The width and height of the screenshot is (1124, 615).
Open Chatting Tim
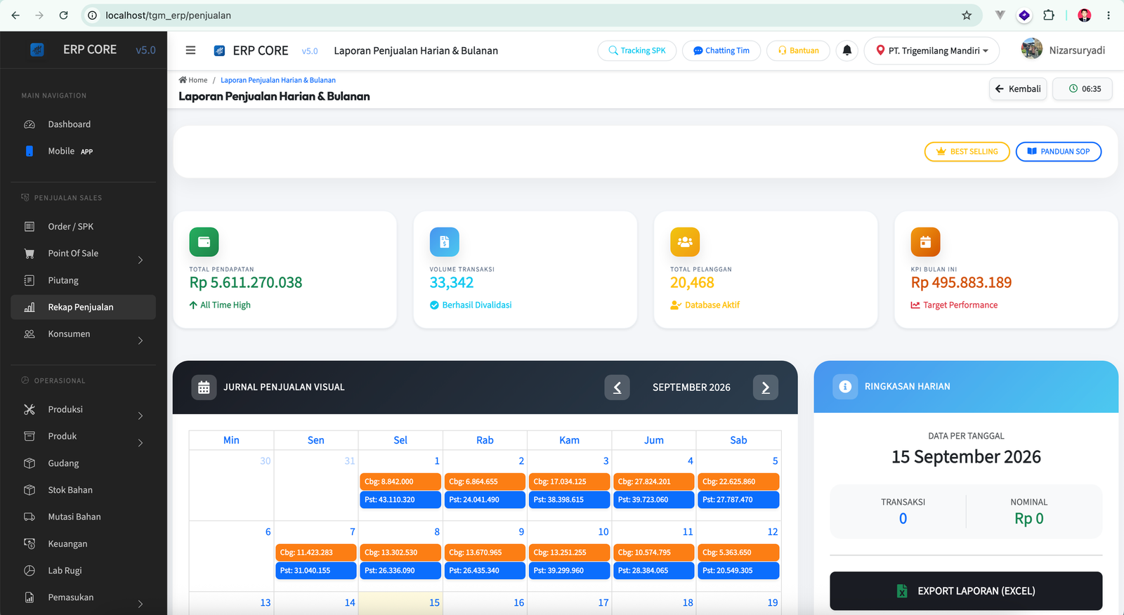(721, 51)
